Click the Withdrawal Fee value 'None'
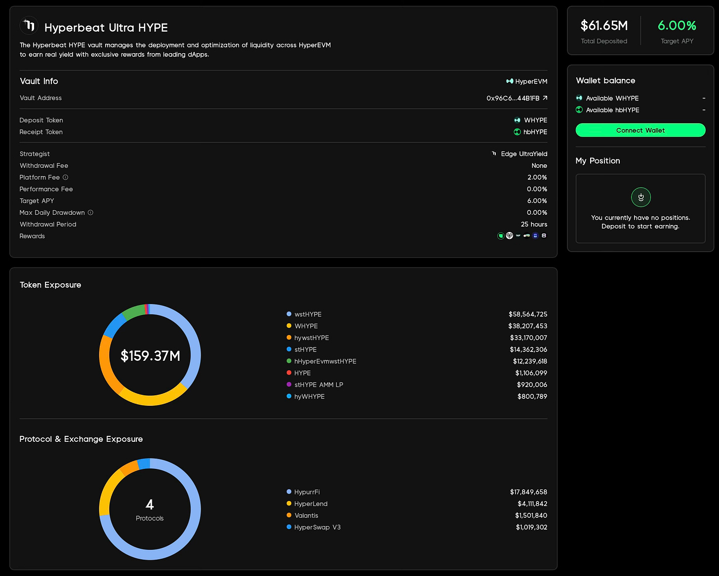 tap(539, 166)
